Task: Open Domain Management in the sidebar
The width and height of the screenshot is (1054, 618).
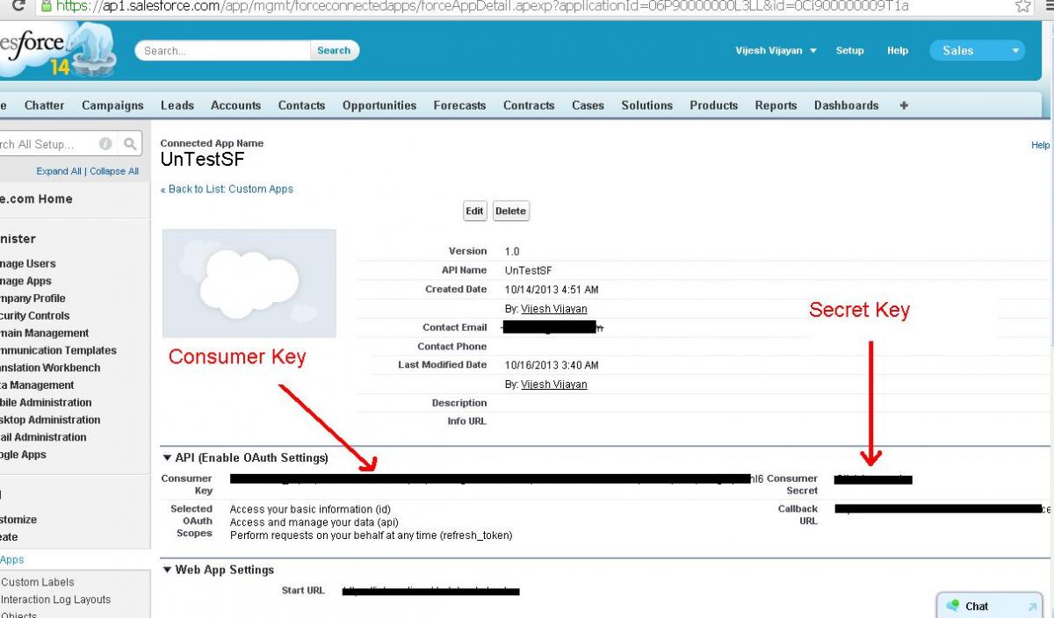Action: pyautogui.click(x=45, y=334)
